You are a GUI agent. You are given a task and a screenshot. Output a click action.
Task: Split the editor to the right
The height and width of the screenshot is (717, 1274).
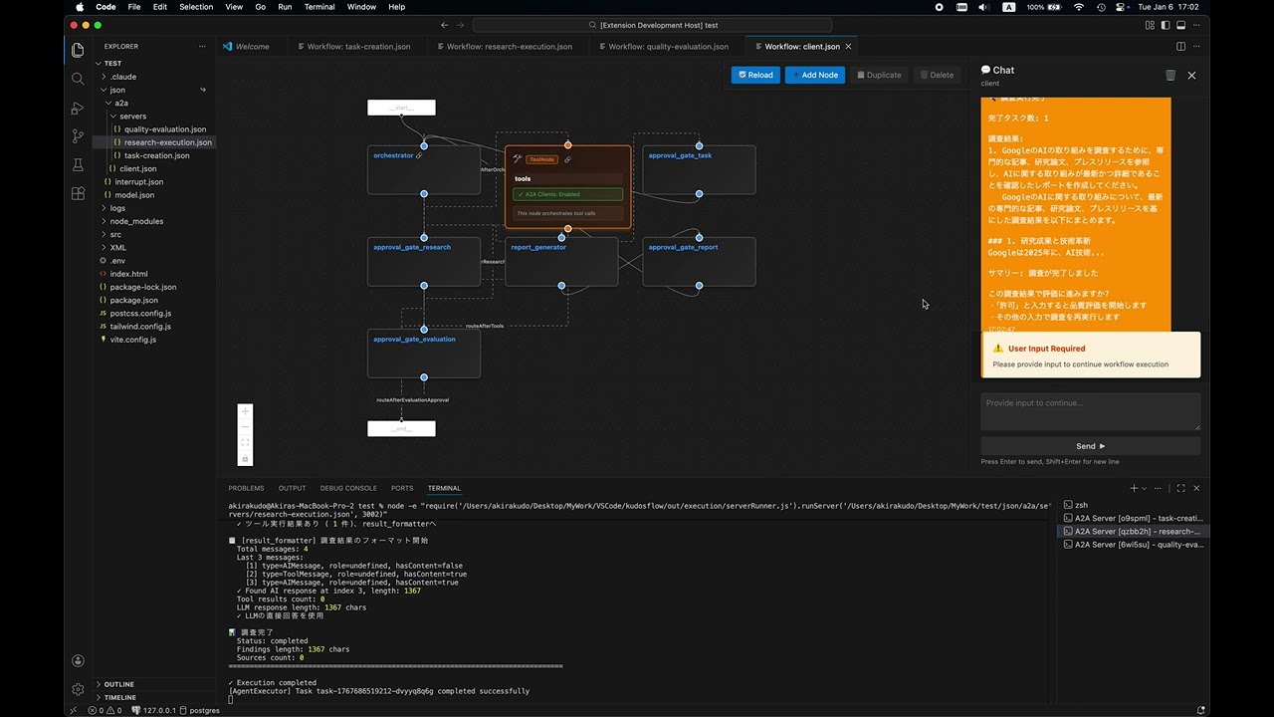coord(1180,47)
